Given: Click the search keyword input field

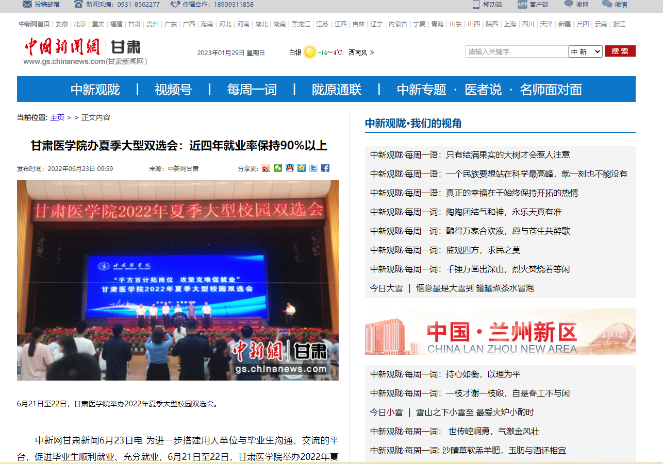Looking at the screenshot, I should tap(517, 51).
